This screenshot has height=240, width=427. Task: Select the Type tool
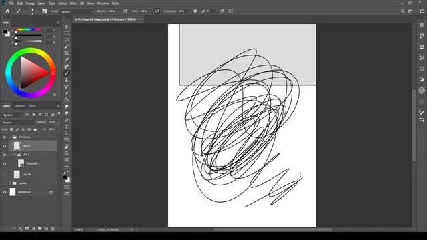click(67, 127)
